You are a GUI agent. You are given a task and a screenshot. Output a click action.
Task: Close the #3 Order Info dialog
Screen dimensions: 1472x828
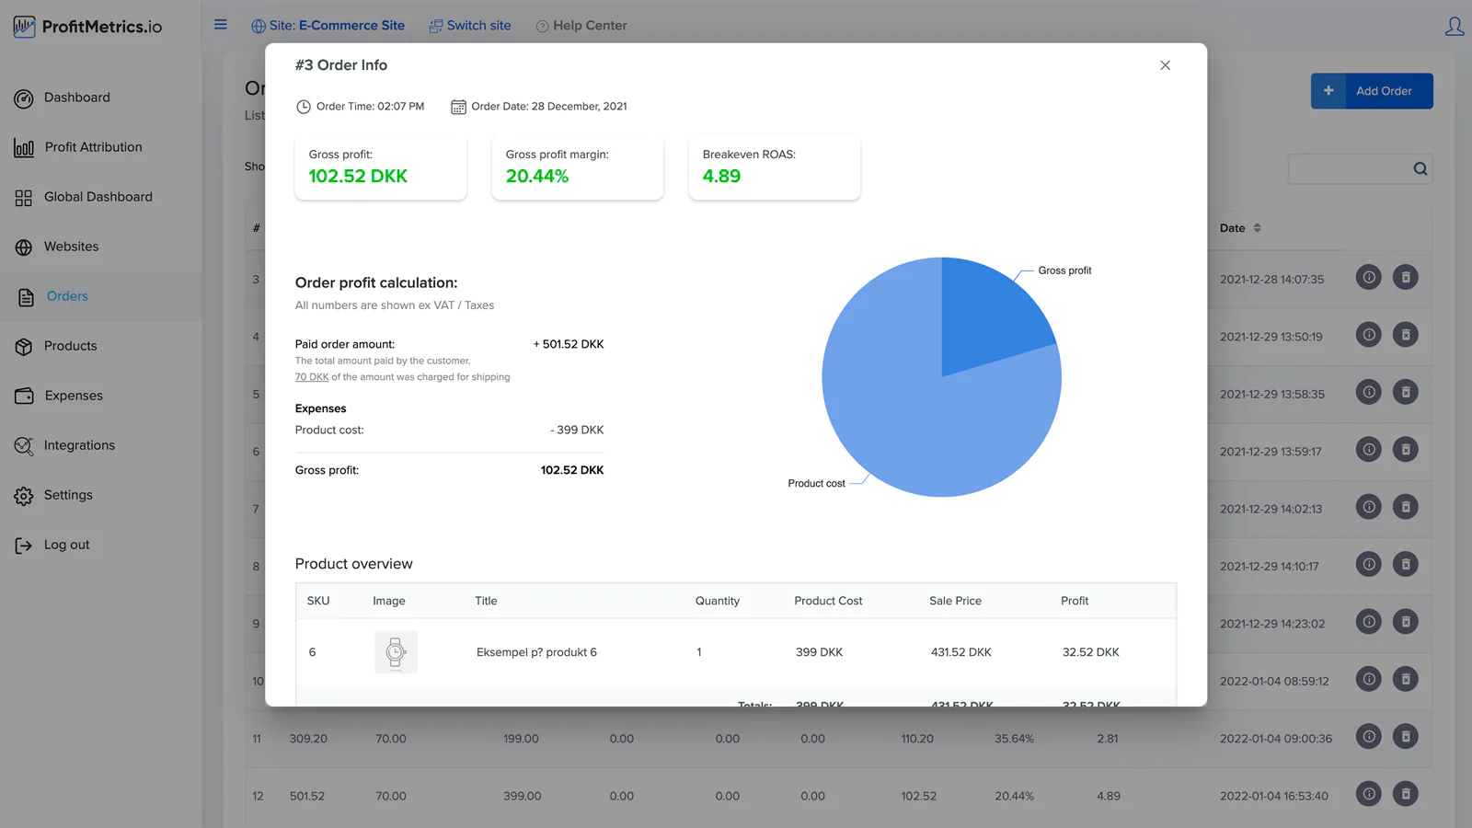point(1165,65)
